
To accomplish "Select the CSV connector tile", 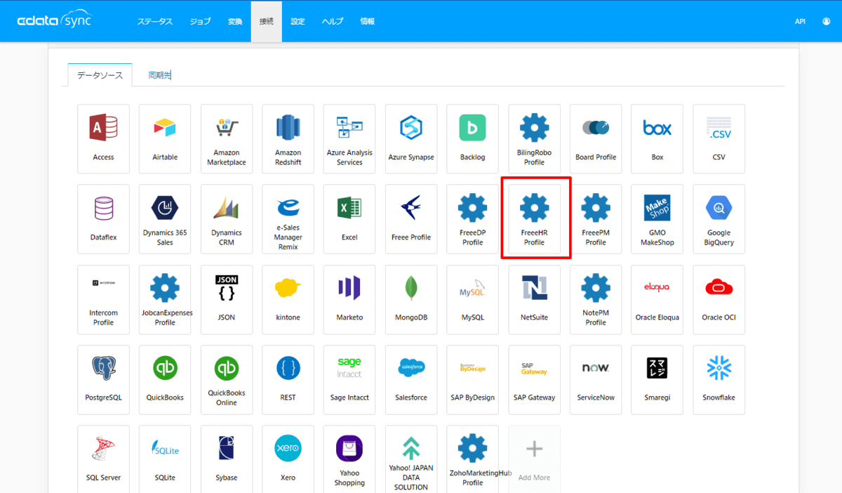I will point(719,139).
